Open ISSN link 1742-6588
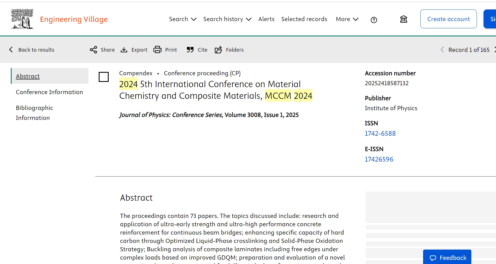The height and width of the screenshot is (264, 496). coord(380,134)
